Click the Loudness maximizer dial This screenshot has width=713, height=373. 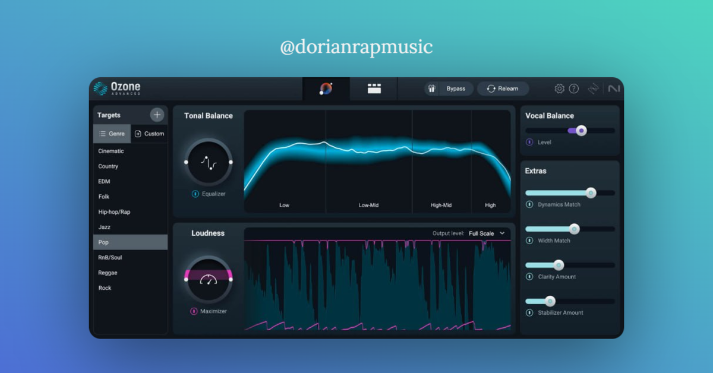209,279
